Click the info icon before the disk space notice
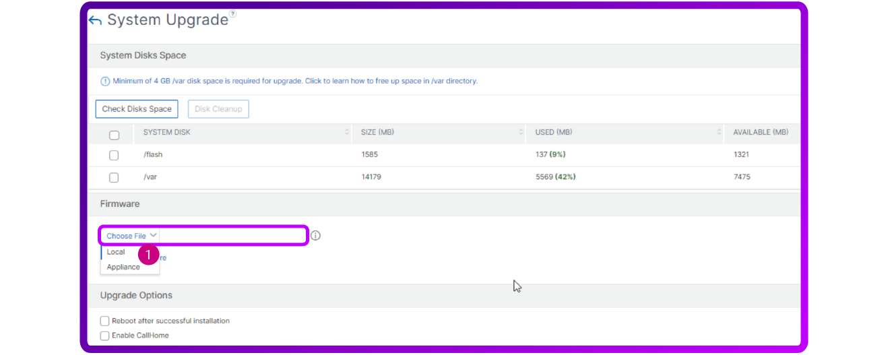The image size is (888, 355). (x=105, y=82)
